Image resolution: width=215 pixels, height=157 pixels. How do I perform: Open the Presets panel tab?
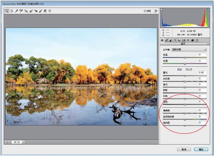(197, 40)
